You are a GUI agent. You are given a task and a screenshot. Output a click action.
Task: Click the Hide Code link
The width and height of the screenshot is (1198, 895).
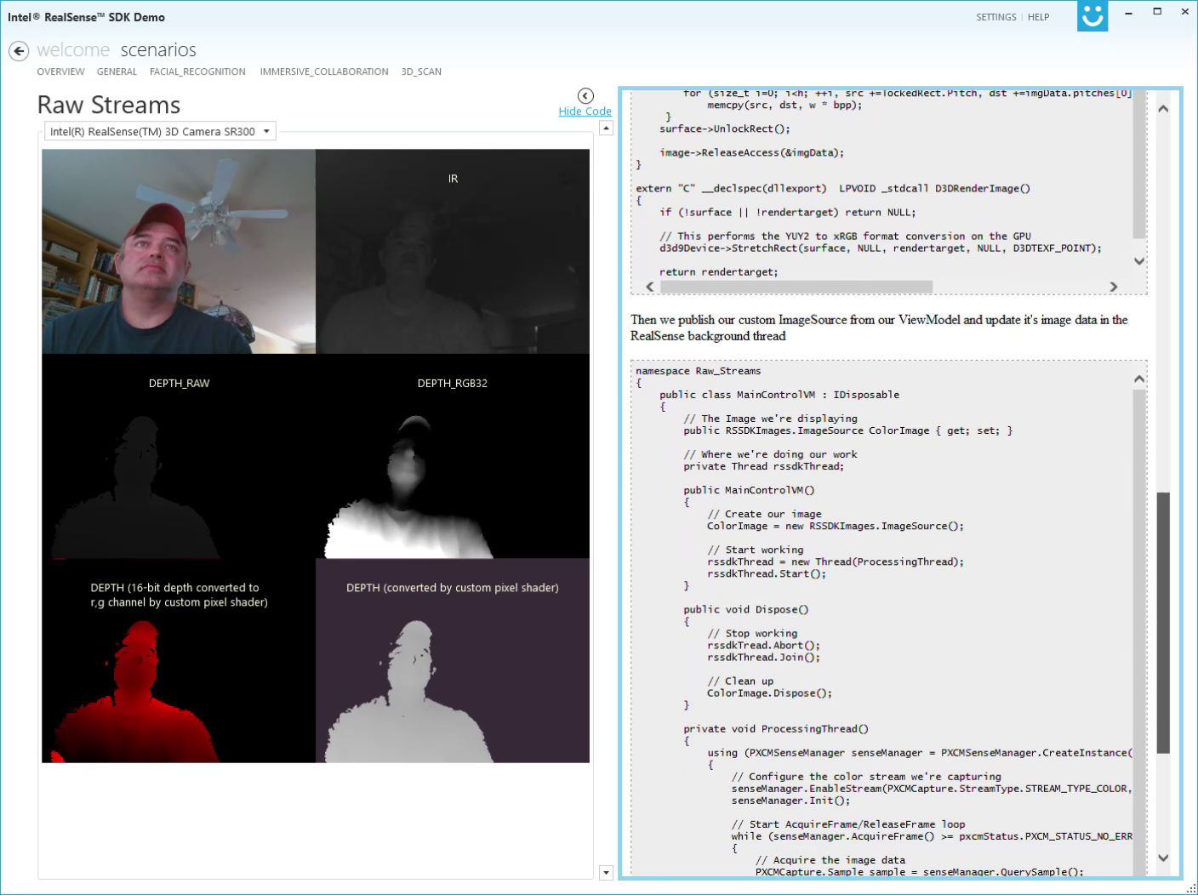pyautogui.click(x=585, y=111)
